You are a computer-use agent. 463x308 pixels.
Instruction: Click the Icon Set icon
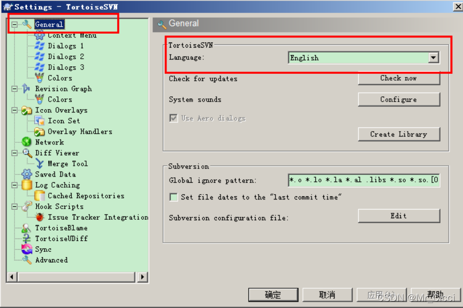click(x=39, y=121)
